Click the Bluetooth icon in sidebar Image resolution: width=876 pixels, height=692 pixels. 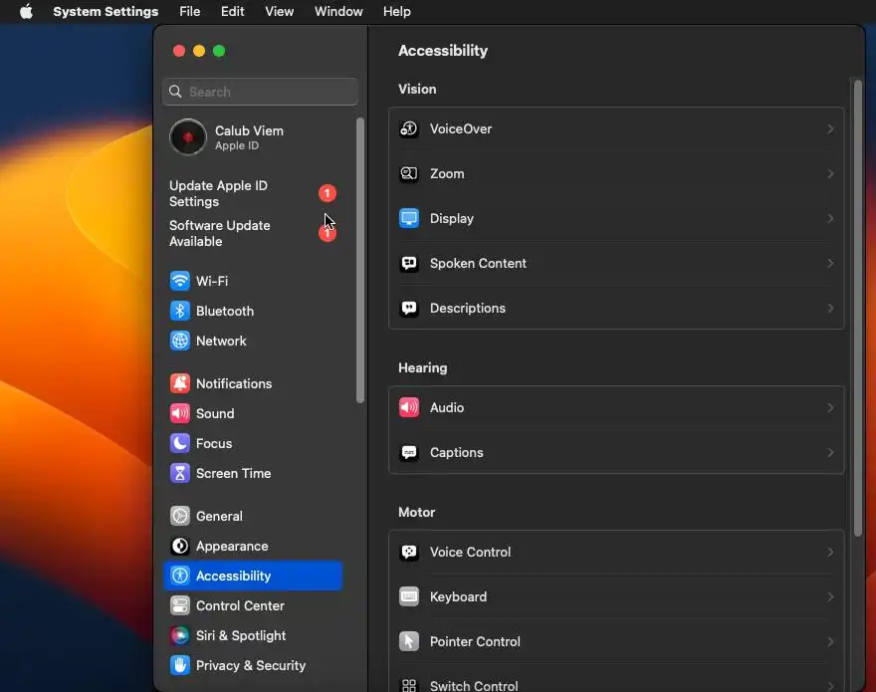pyautogui.click(x=180, y=311)
